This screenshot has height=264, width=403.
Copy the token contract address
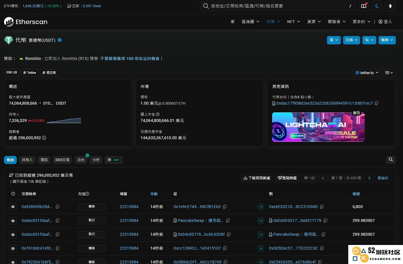tap(376, 103)
